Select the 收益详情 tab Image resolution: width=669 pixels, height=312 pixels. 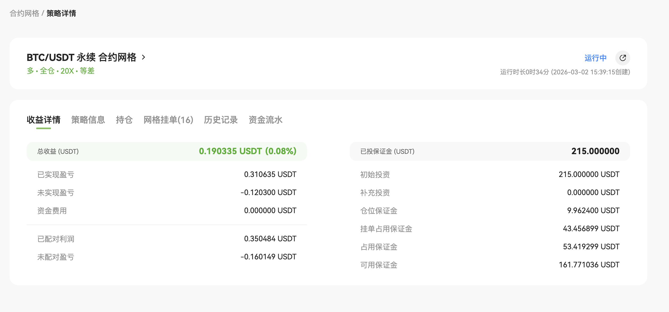tap(44, 120)
